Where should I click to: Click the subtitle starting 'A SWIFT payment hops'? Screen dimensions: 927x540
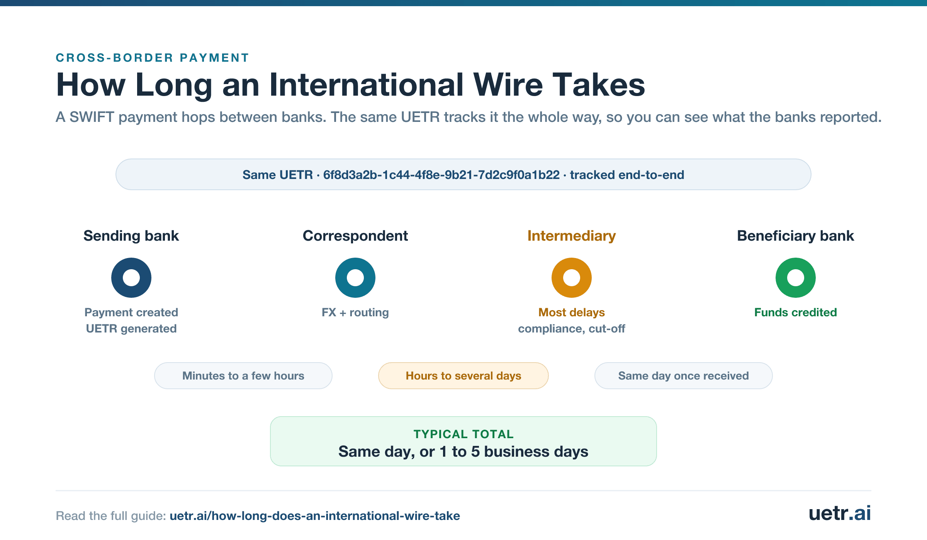469,117
